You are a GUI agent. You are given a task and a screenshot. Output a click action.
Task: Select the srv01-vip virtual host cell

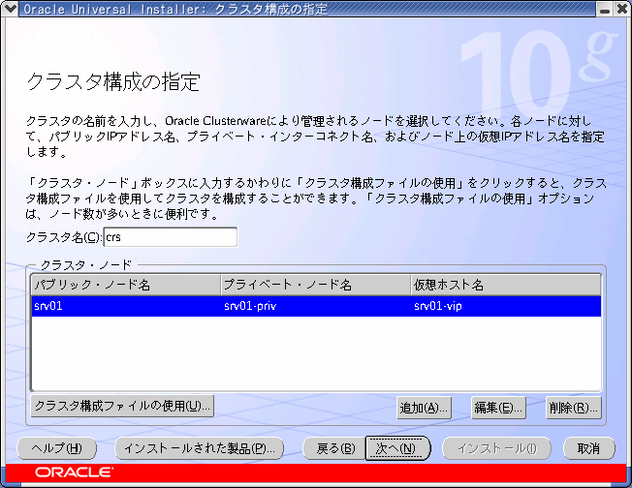click(506, 306)
